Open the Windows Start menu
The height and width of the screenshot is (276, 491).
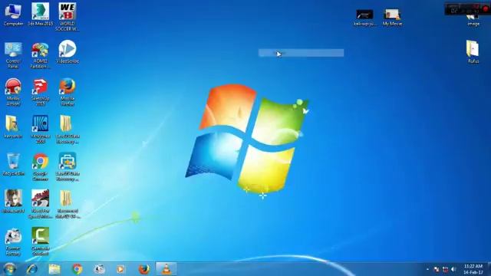[9, 269]
